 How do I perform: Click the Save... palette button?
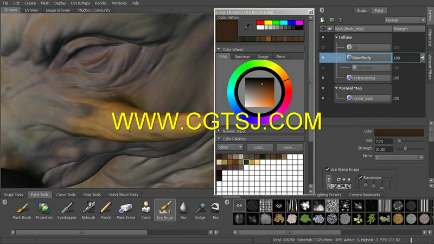click(x=290, y=147)
